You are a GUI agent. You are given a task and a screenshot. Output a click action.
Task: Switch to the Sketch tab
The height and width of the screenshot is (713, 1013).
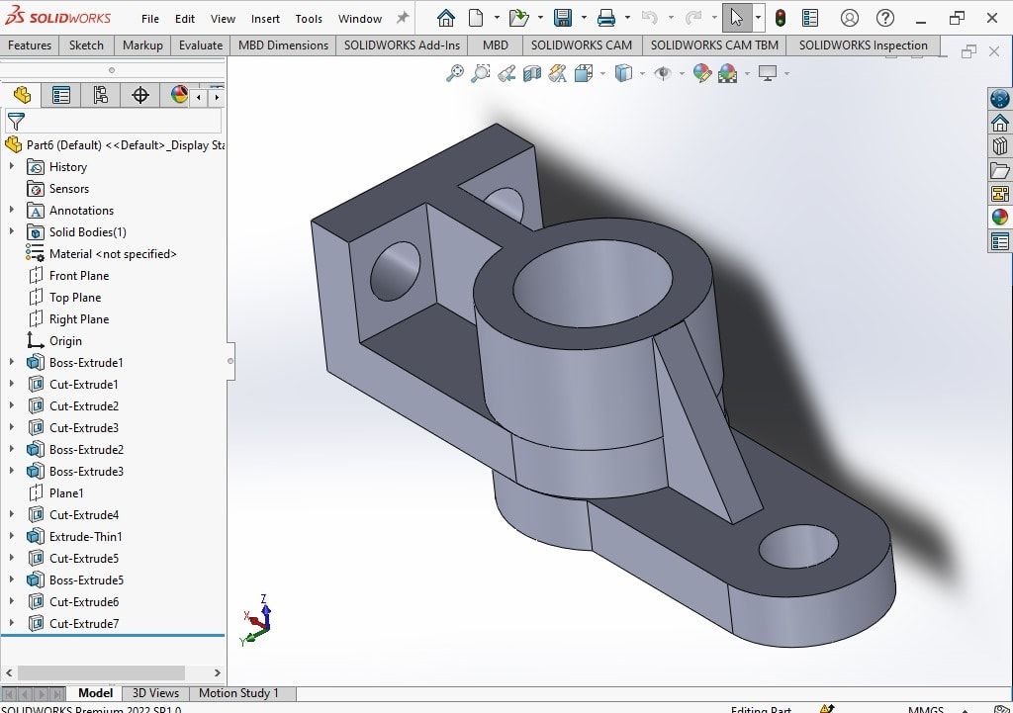(x=86, y=45)
